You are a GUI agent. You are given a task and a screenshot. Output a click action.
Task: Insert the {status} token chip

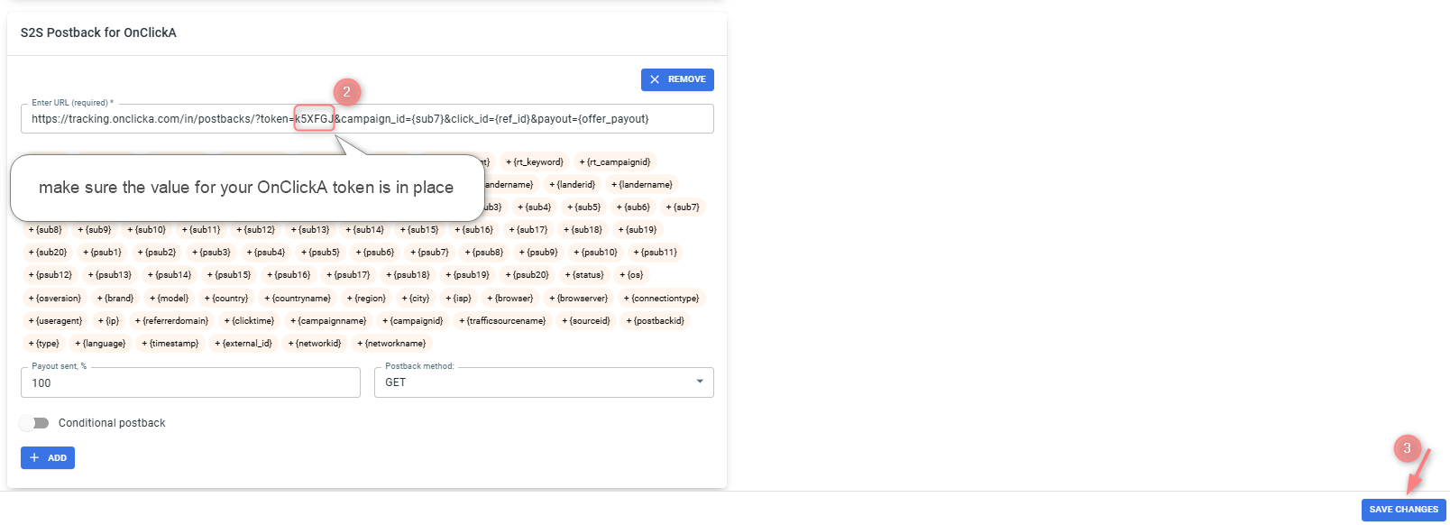click(584, 275)
